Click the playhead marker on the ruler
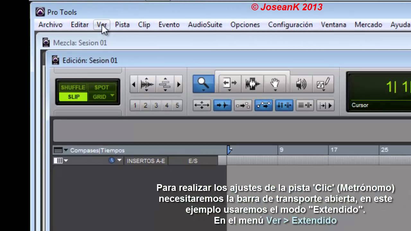This screenshot has height=231, width=411. pos(229,150)
